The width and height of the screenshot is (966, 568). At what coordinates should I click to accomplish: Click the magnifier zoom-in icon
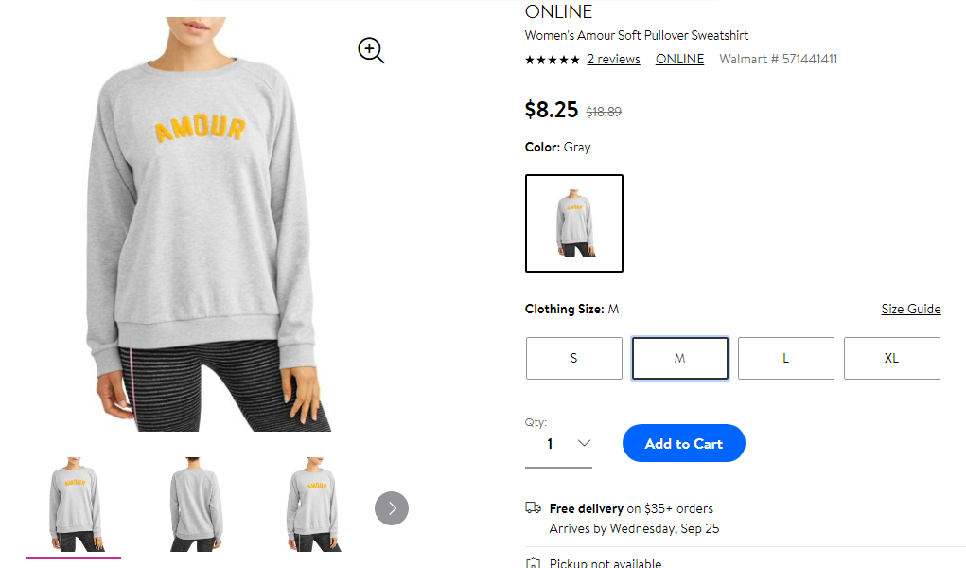pyautogui.click(x=371, y=50)
